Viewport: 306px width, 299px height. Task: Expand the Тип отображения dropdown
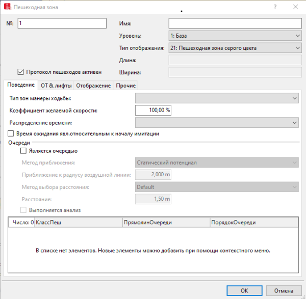click(x=235, y=48)
